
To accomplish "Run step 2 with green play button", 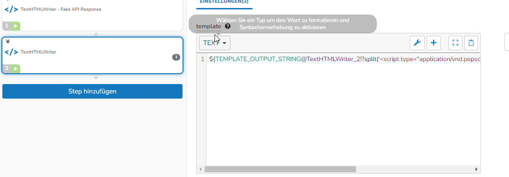I will [16, 69].
